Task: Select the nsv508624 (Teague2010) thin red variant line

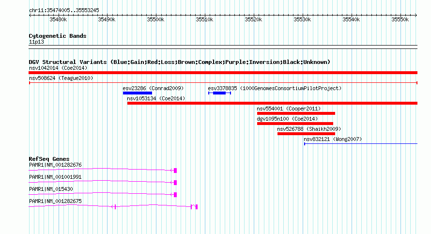Action: (223, 83)
